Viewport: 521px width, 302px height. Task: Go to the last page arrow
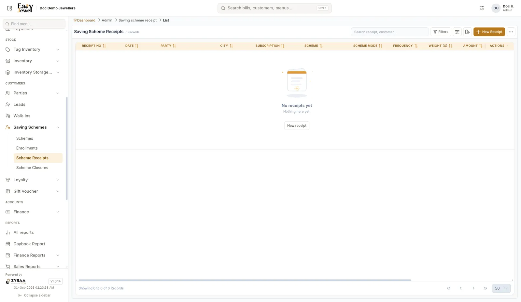tap(486, 288)
